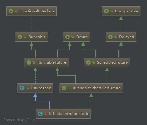Screen dimensions: 147x125
Task: Click the interface icon on RunnableFuture
Action: [x=29, y=63]
